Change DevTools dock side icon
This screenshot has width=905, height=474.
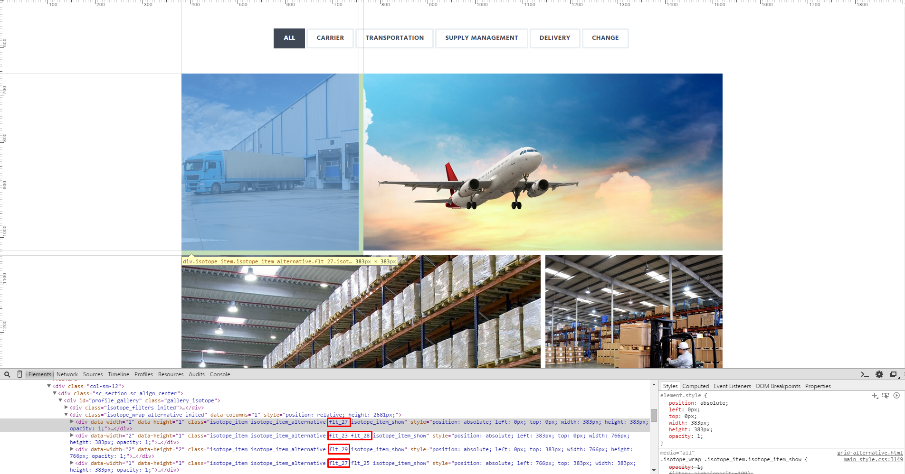[893, 374]
